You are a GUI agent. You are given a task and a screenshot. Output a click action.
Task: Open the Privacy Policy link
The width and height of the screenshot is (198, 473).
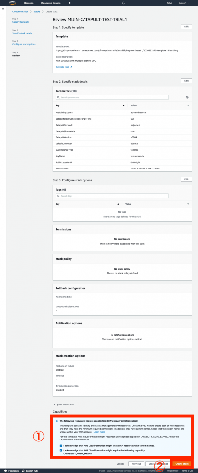point(172,471)
